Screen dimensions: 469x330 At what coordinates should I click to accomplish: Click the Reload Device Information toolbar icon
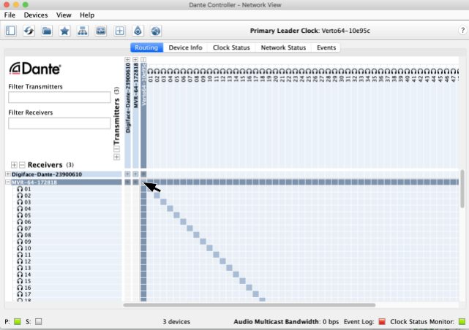(x=29, y=31)
